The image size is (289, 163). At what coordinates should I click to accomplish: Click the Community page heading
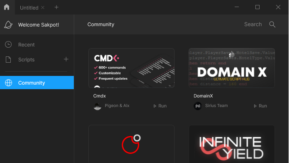tap(101, 24)
